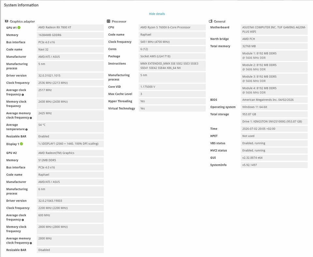Click the Socket AM5 (LGA1718) value
313x257 pixels.
pos(172,56)
